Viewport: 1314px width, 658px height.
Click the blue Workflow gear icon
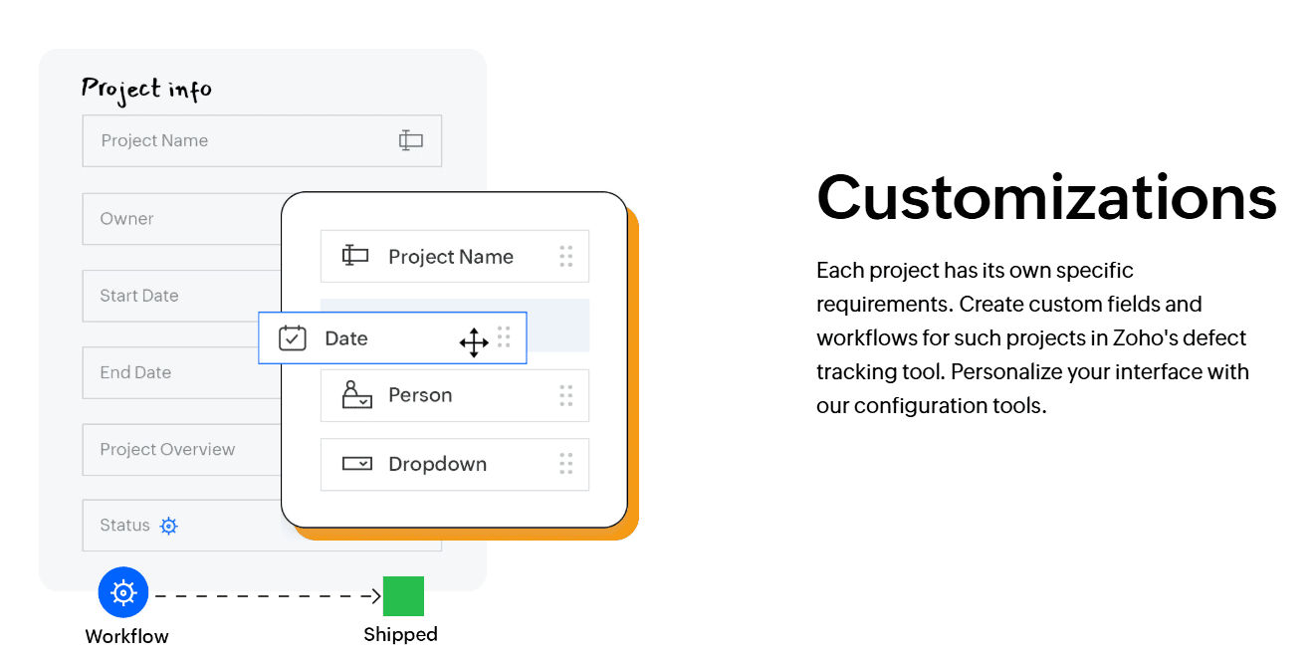123,593
